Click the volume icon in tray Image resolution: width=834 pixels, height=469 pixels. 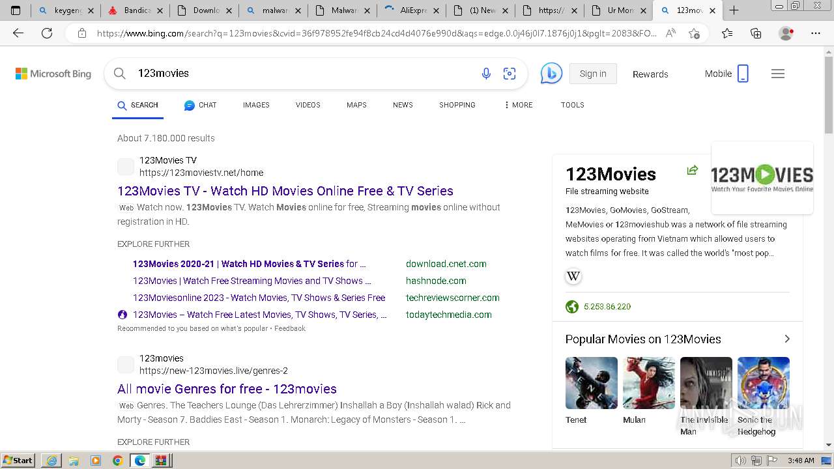pos(741,461)
